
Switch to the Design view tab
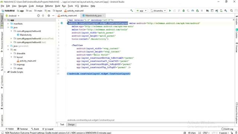click(71, 125)
